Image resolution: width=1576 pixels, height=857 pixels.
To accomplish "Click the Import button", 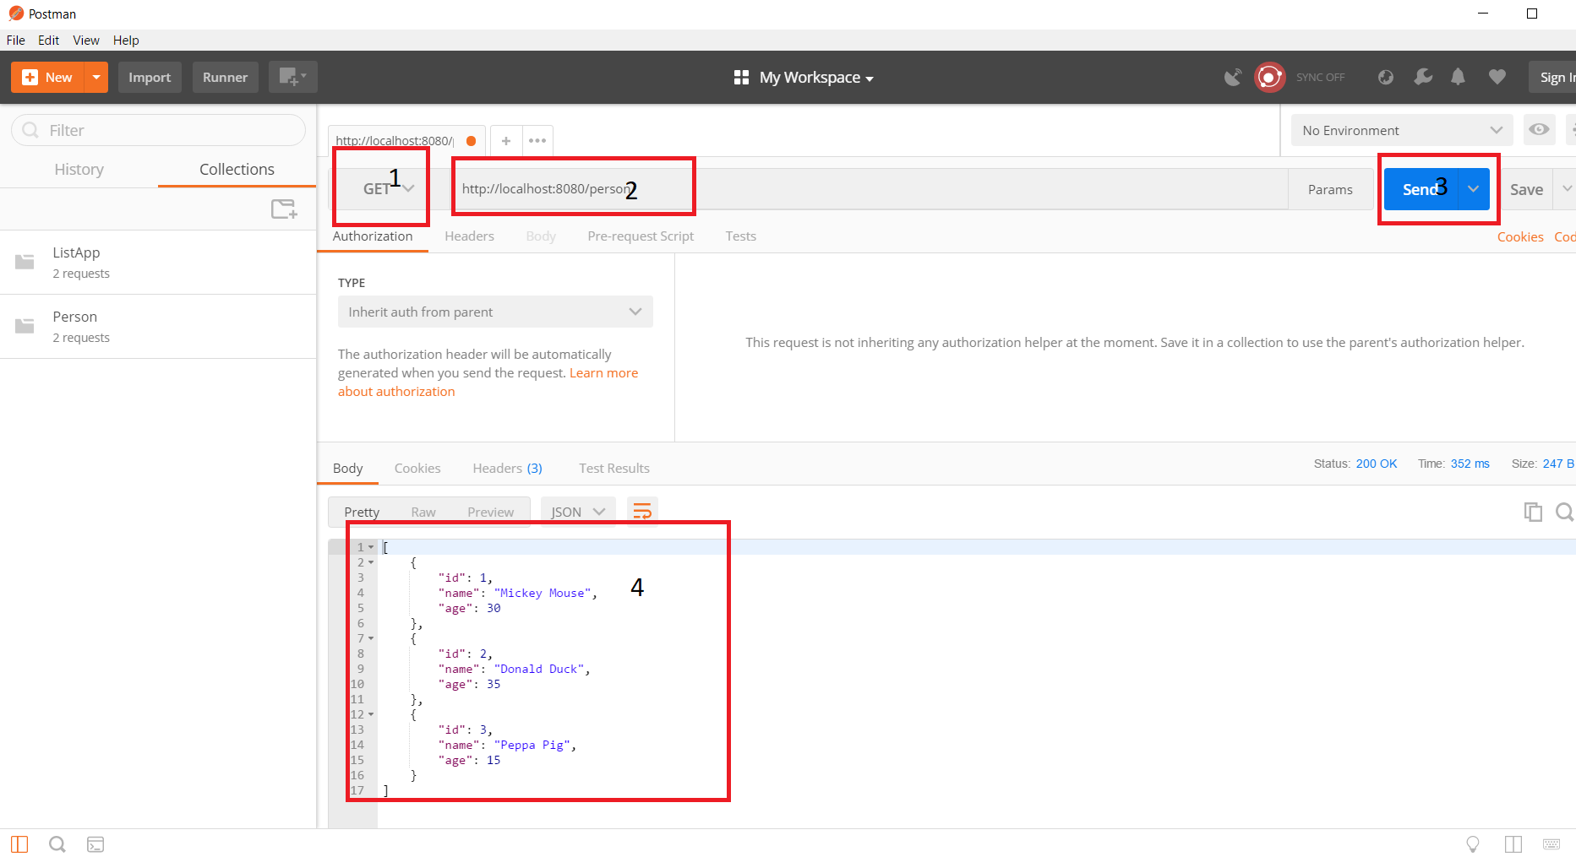I will click(150, 77).
